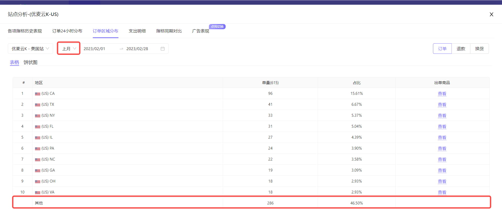This screenshot has width=502, height=217.
Task: Click the 占比 column header
Action: click(357, 83)
